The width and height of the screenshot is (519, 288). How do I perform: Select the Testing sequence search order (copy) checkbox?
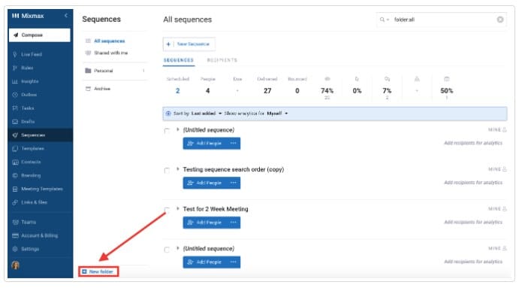pos(167,171)
